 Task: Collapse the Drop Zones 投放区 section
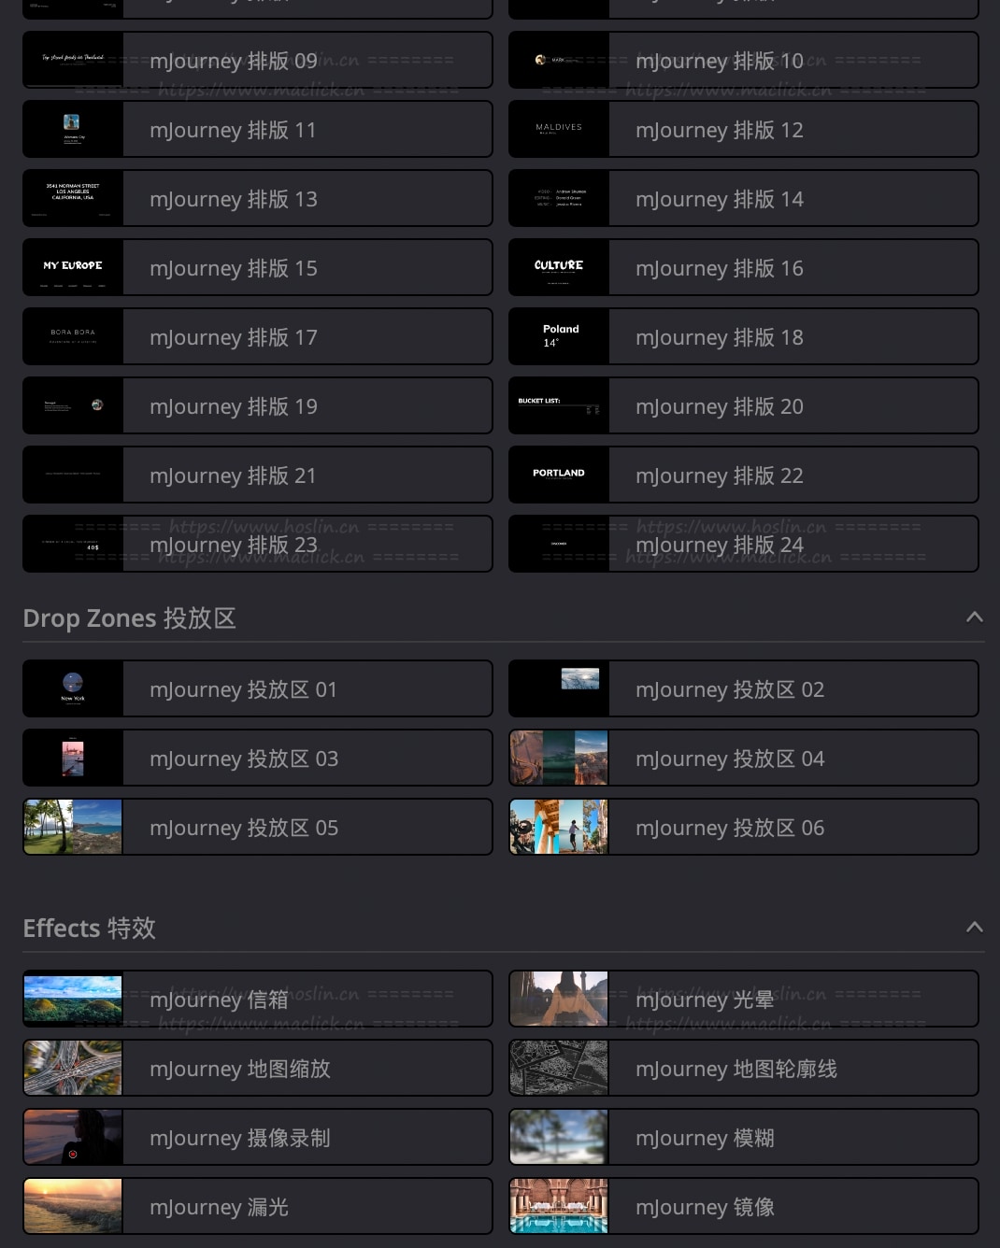[974, 617]
